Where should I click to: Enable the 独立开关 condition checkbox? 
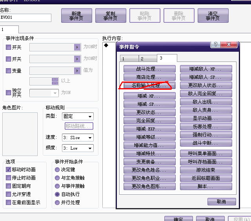click(8, 92)
